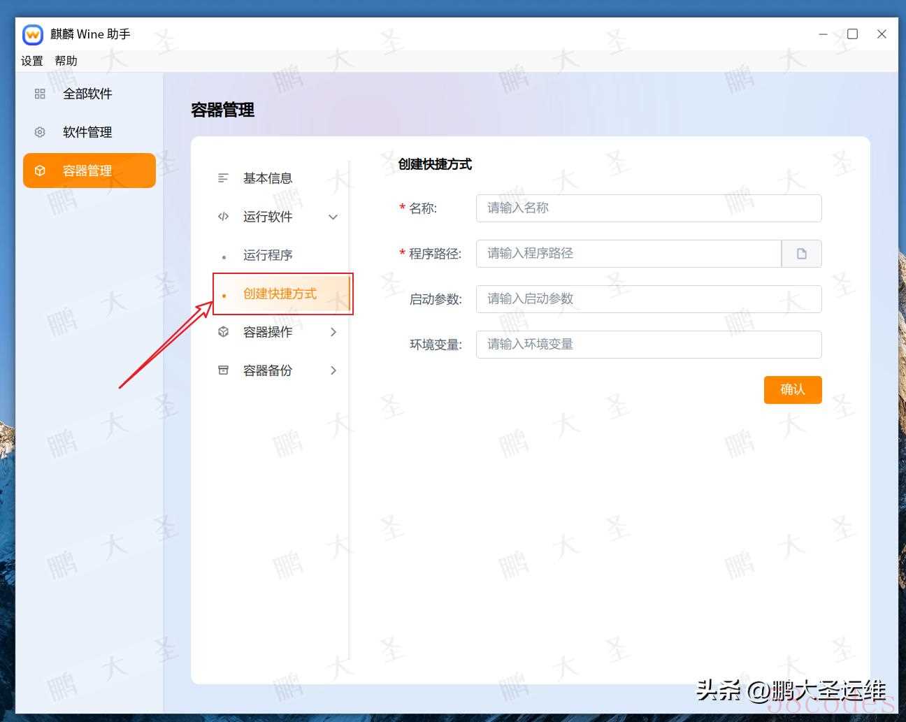The width and height of the screenshot is (906, 722).
Task: Expand the 容器操作 submenu arrow
Action: click(x=333, y=332)
